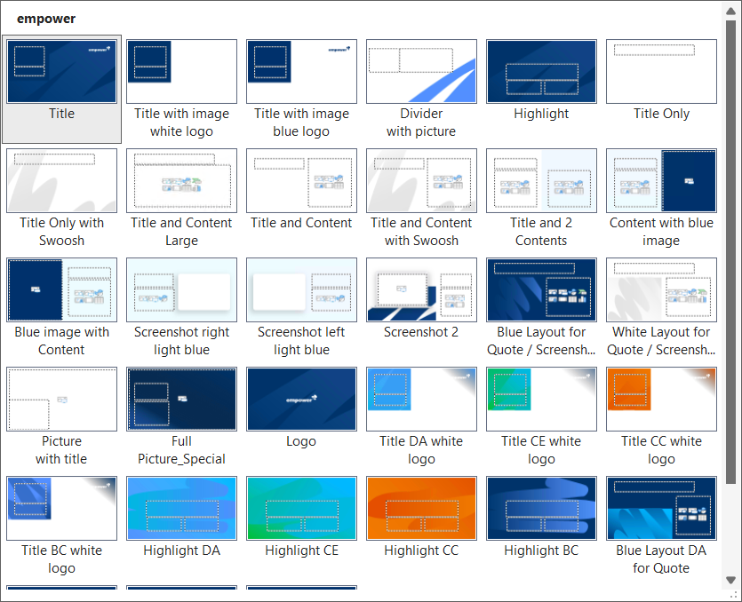Click the vertical scrollbar thumb
The width and height of the screenshot is (742, 602).
pos(730,252)
